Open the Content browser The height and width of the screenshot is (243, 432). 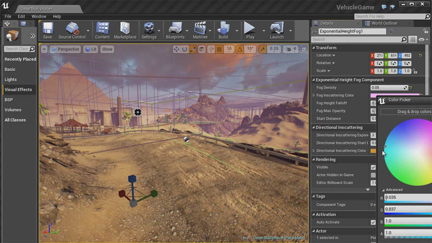coord(102,30)
